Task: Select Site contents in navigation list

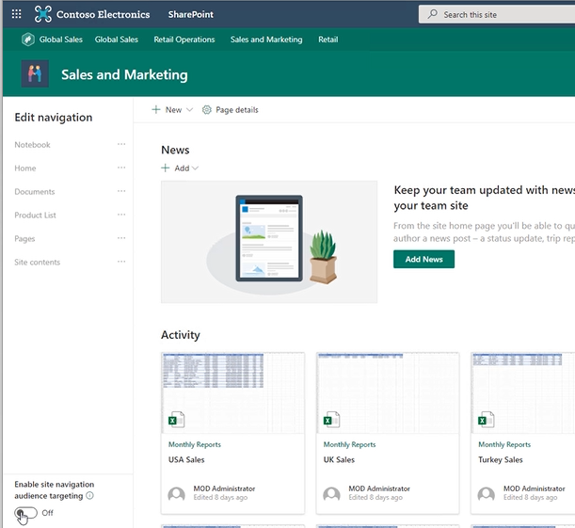Action: 37,262
